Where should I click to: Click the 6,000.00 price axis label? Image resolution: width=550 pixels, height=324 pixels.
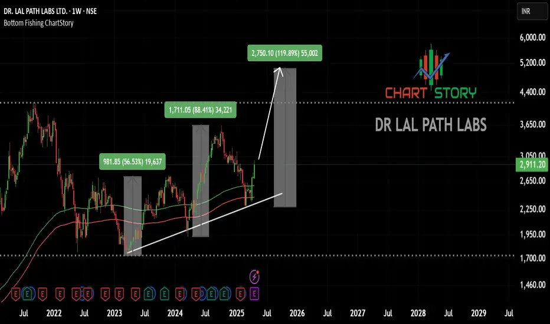pos(532,38)
